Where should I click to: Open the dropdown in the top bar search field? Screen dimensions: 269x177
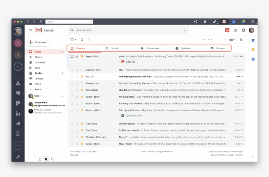coord(91,22)
